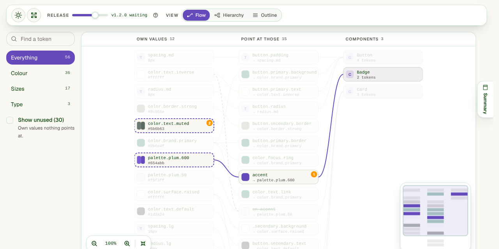The height and width of the screenshot is (249, 499).
Task: Click the Components column header
Action: point(365,39)
